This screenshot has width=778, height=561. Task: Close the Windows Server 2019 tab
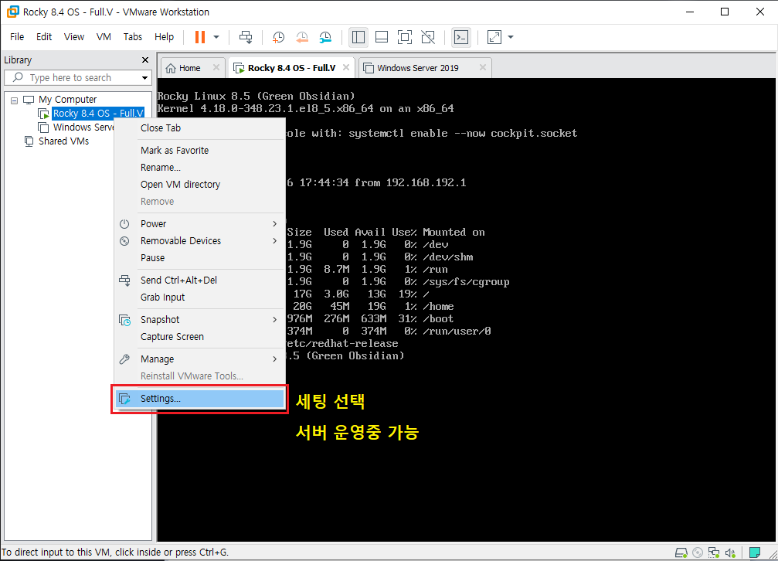[x=482, y=67]
